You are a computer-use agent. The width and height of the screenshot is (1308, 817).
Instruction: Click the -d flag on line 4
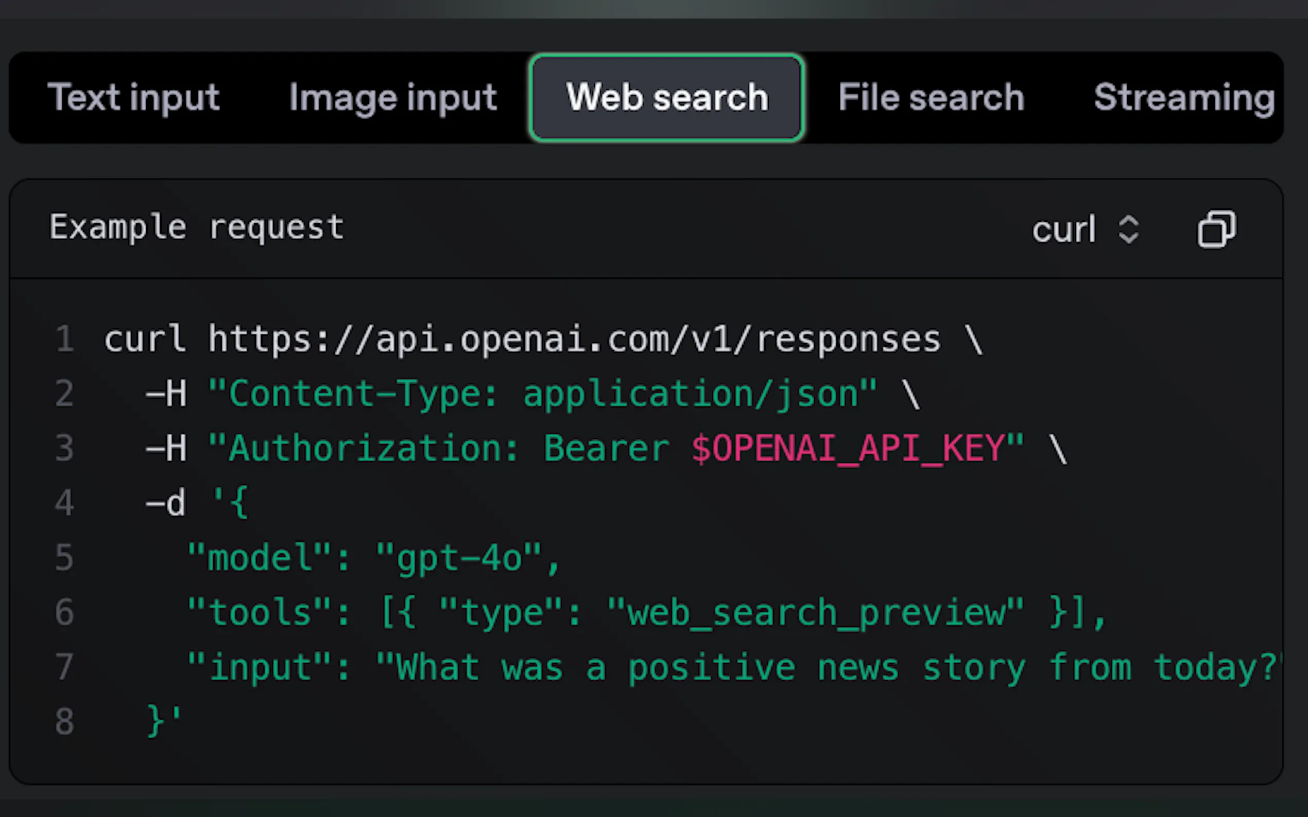click(165, 503)
